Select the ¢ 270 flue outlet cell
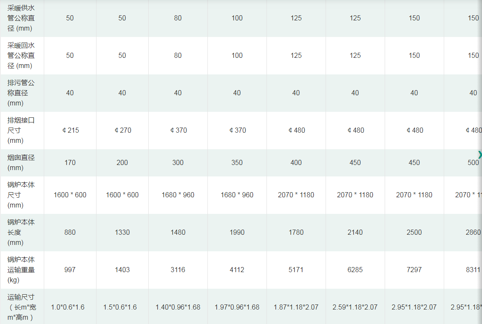Screen dimensions: 482x324 point(122,130)
